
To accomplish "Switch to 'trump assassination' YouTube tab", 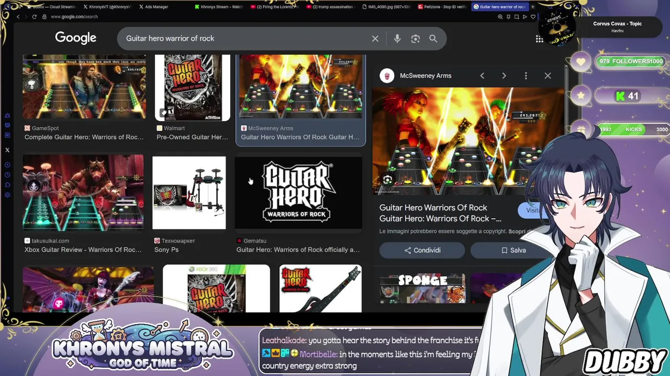I will coord(330,7).
